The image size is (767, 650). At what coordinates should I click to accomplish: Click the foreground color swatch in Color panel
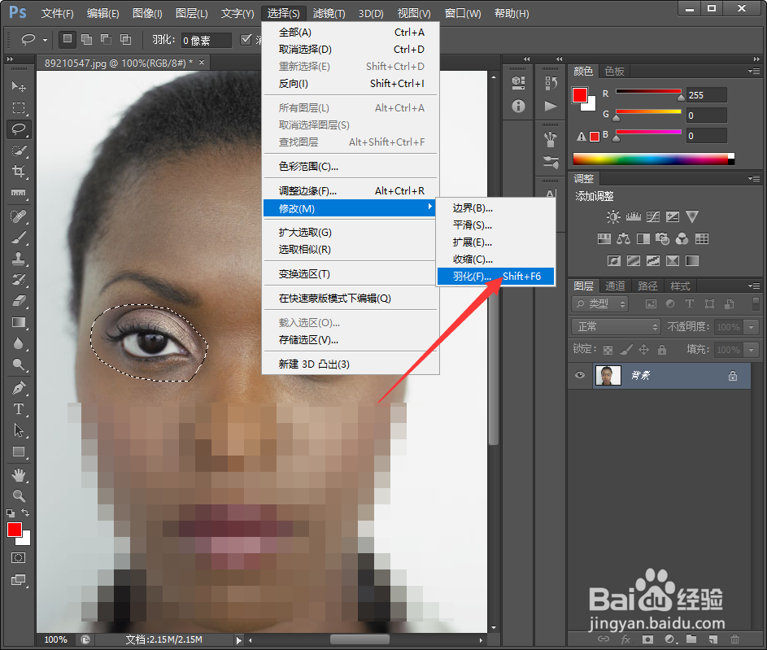580,95
